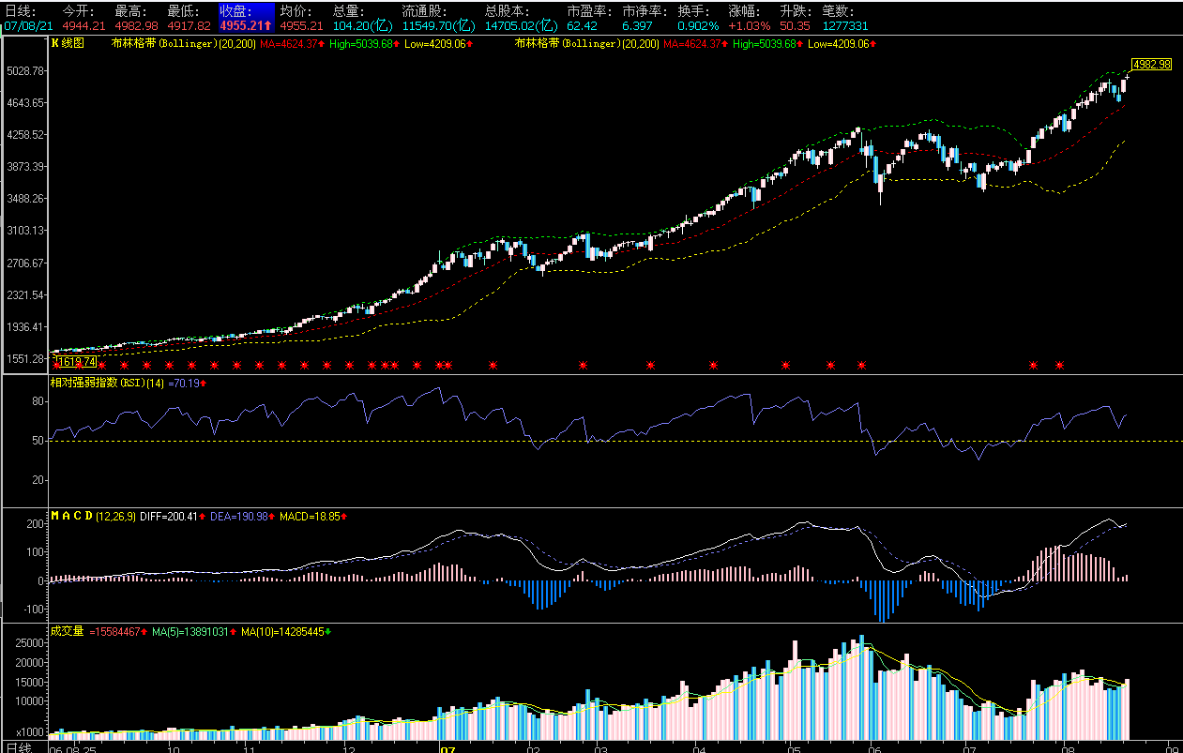Viewport: 1183px width, 753px height.
Task: Click the DIFF=200.41 readout
Action: click(172, 516)
